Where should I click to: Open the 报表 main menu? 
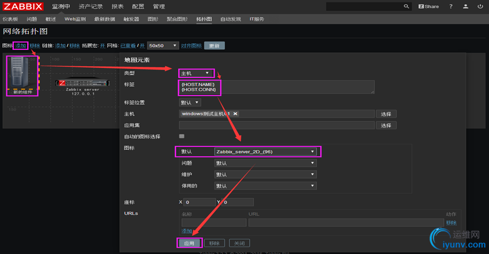tap(117, 6)
